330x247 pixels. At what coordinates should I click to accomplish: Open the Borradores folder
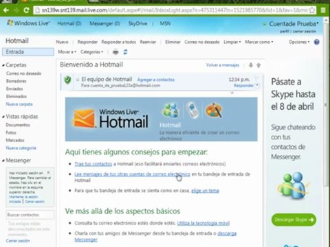point(16,81)
